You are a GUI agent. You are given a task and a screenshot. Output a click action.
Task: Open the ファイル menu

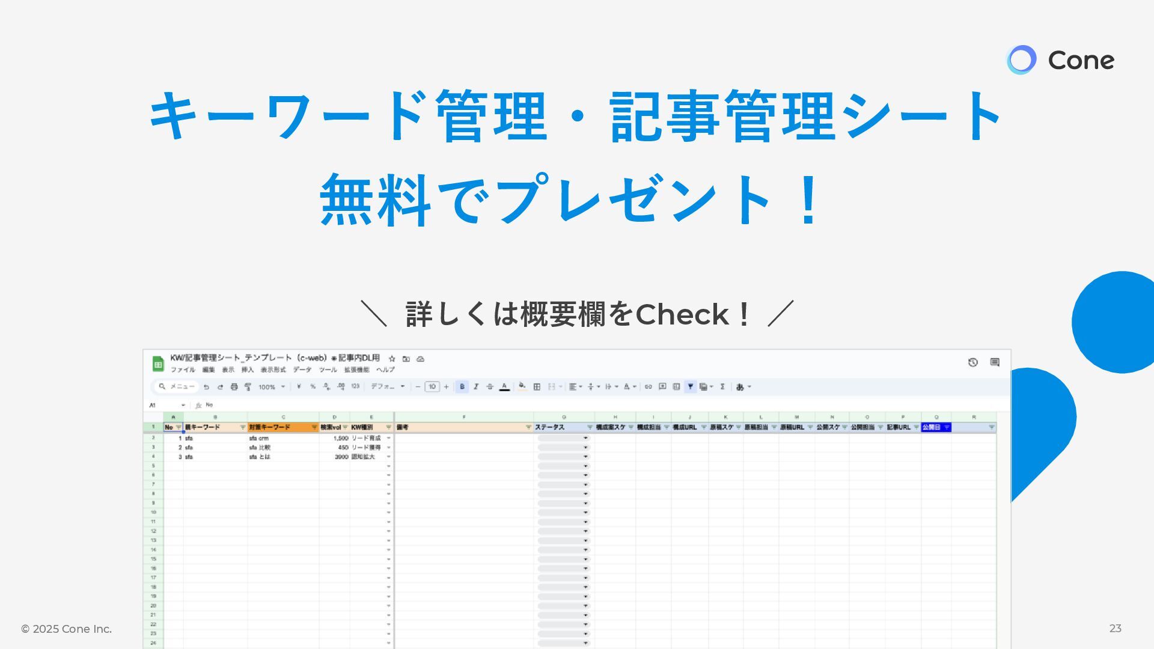tap(183, 370)
